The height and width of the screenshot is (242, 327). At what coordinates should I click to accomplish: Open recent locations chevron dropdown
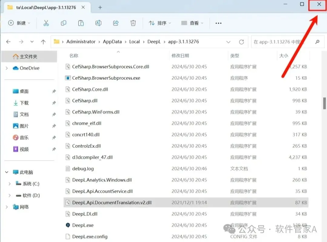(x=32, y=42)
